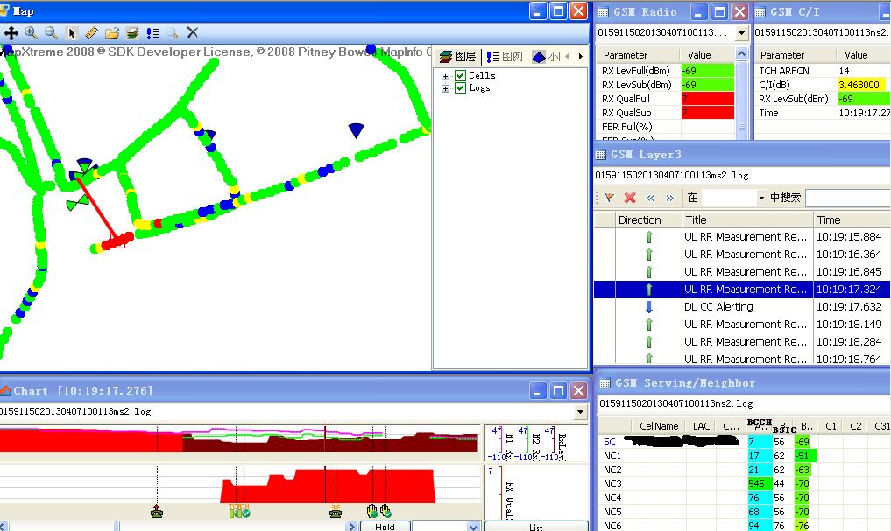This screenshot has height=531, width=891.
Task: Click the green cell site at red line start
Action: click(84, 169)
